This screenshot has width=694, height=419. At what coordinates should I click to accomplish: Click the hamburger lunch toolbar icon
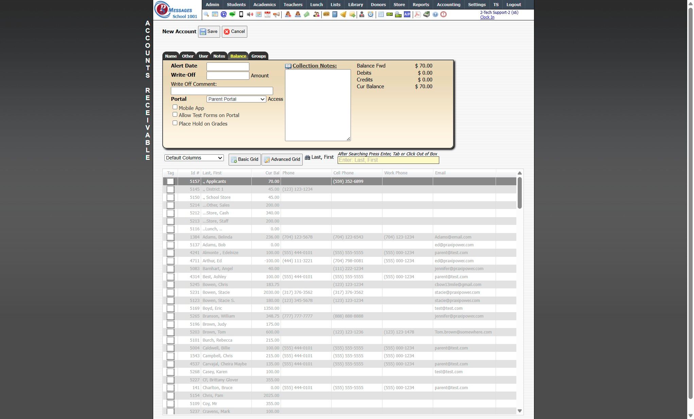(x=326, y=14)
